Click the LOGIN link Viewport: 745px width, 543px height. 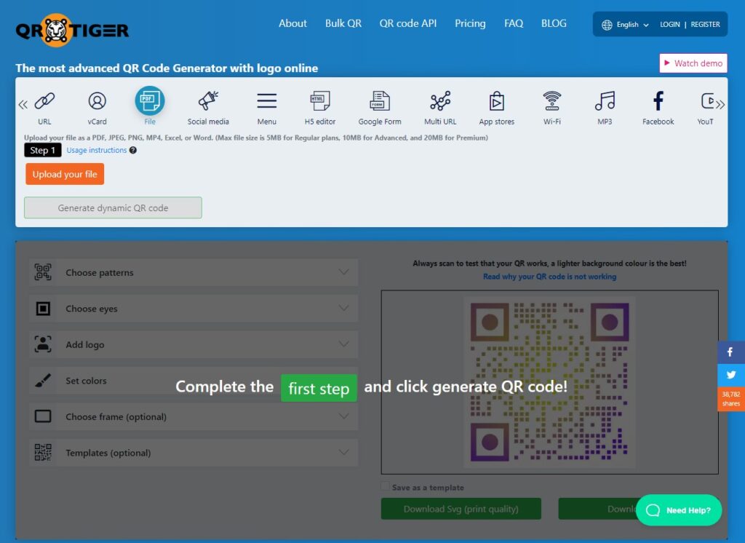[670, 24]
